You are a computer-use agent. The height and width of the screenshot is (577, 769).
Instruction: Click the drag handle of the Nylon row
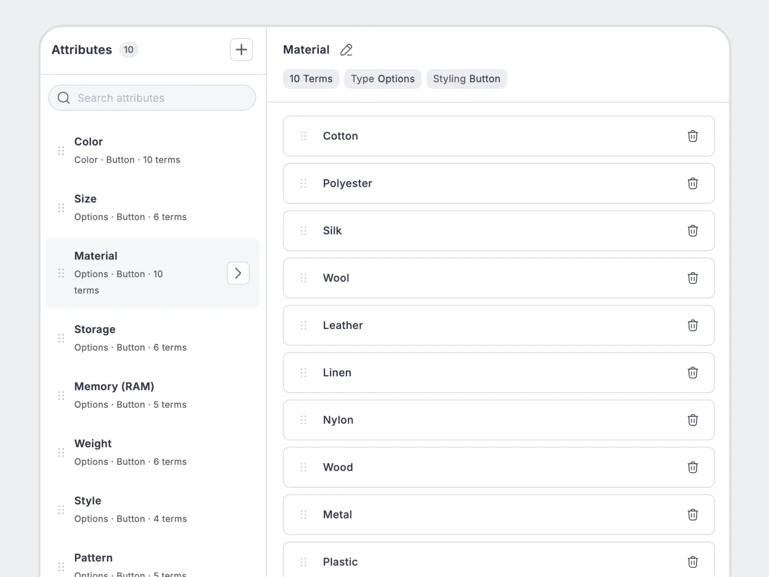[303, 420]
